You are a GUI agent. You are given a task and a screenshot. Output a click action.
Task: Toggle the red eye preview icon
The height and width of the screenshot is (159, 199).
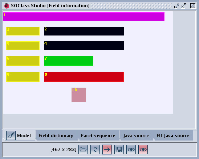(143, 150)
